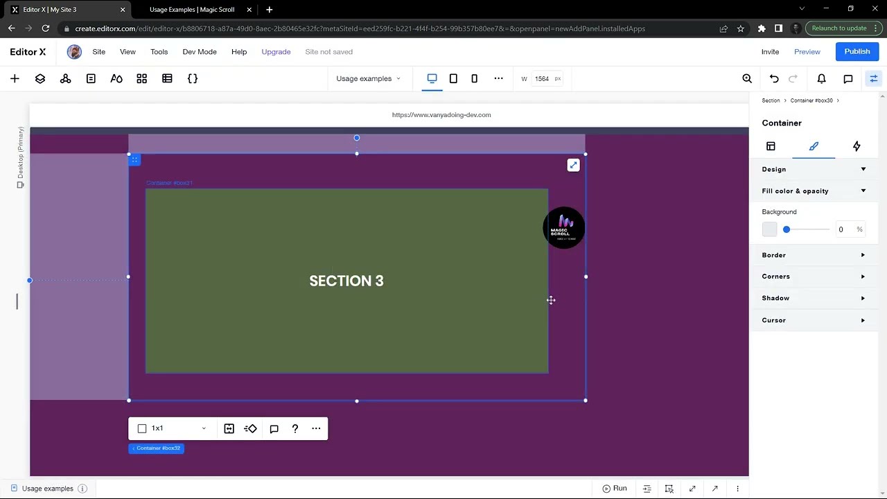887x499 pixels.
Task: Switch to Usage Examples Magic Scroll browser tab
Action: click(192, 10)
